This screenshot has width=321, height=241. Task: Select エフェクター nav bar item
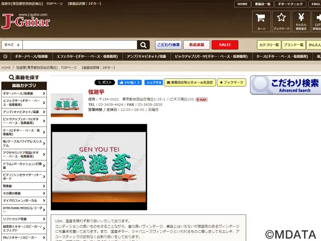tap(87, 56)
